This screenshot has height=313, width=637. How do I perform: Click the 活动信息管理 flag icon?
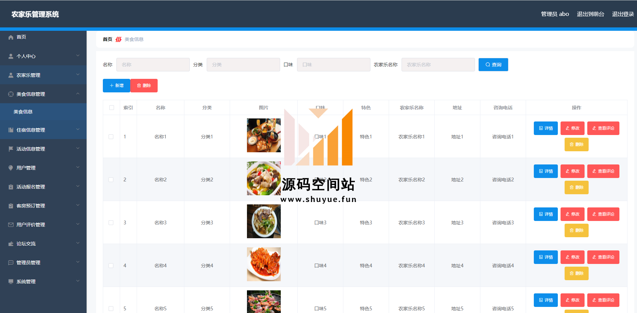point(11,149)
